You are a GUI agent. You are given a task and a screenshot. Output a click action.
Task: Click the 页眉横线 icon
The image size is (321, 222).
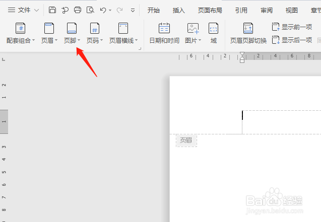123,28
